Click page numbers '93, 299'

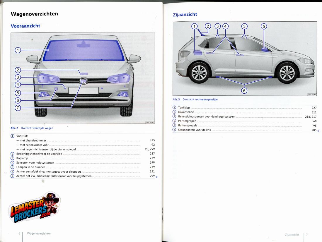150,149
